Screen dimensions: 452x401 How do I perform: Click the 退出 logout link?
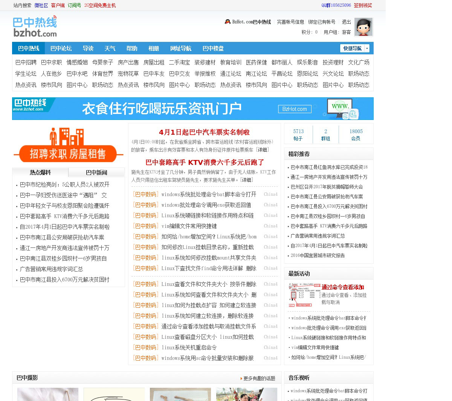(x=346, y=22)
